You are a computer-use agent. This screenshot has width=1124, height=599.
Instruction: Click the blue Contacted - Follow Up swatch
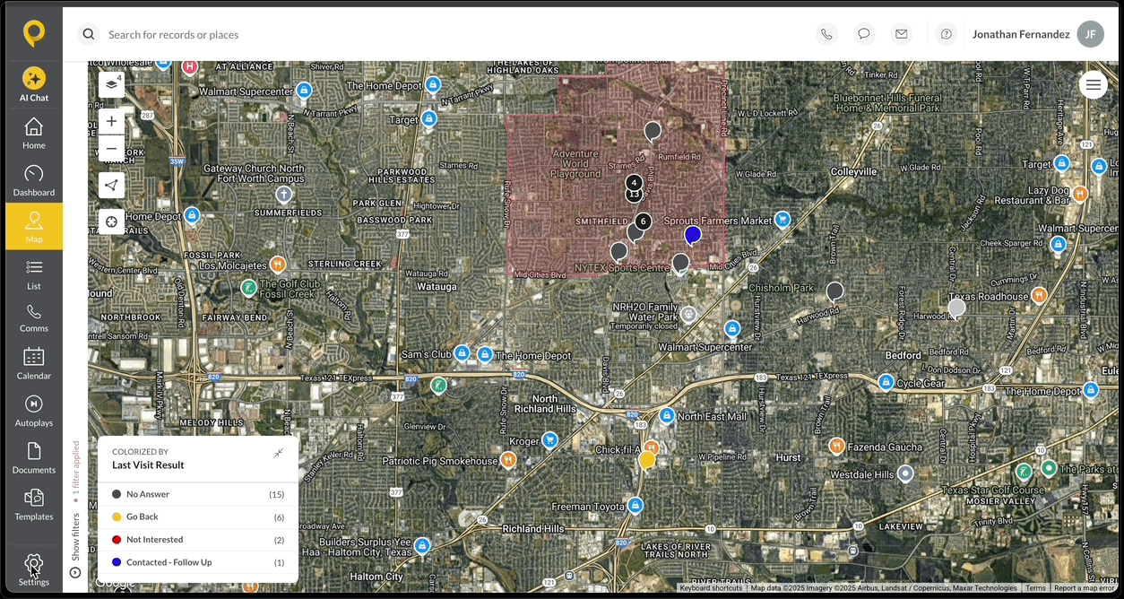tap(117, 562)
